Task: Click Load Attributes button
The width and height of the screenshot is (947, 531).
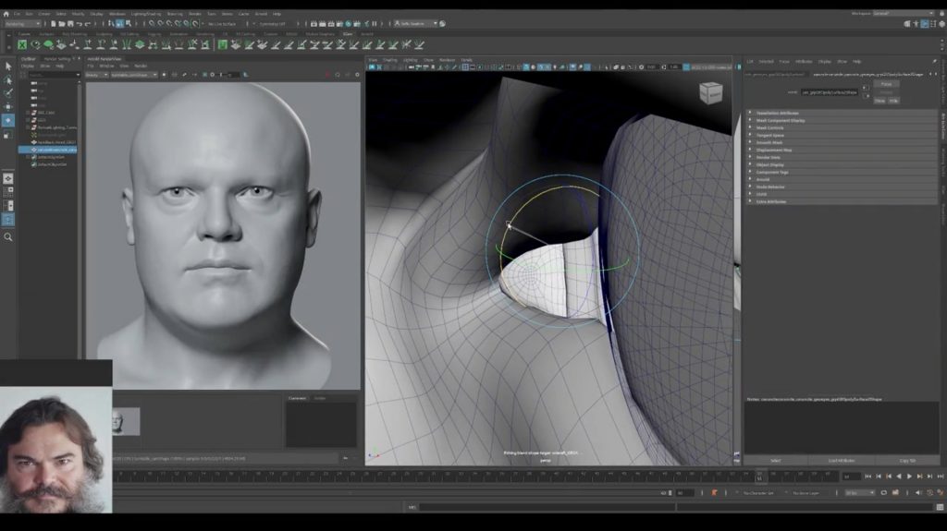Action: [x=842, y=461]
